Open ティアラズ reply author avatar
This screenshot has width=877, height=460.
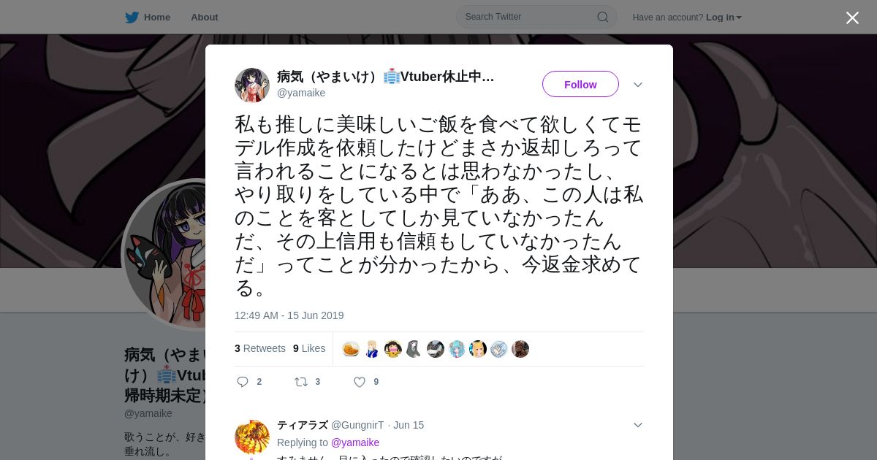coord(252,437)
